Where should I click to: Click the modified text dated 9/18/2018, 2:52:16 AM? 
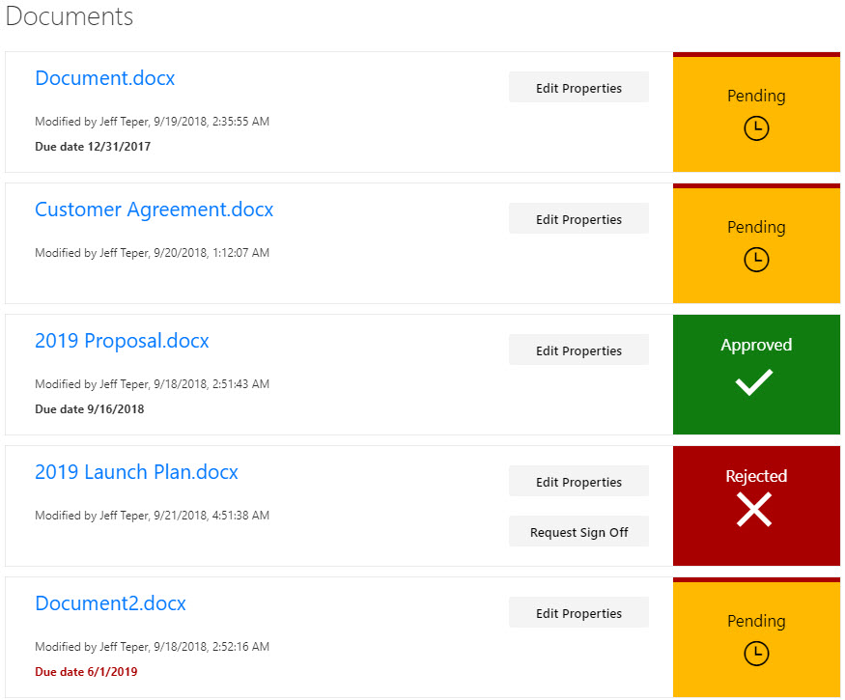pos(152,647)
